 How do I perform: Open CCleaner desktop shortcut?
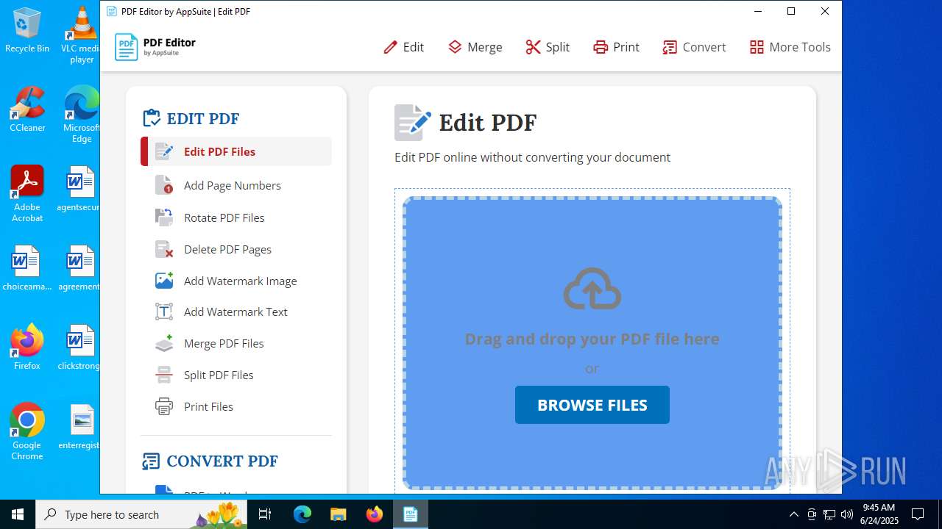coord(27,109)
